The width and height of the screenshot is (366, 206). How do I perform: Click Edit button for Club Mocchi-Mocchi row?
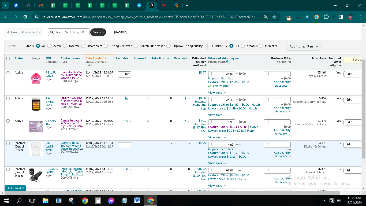pyautogui.click(x=352, y=74)
